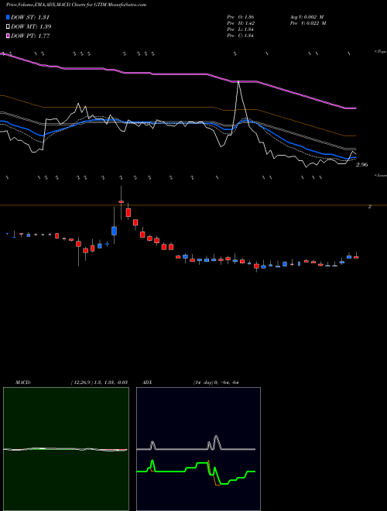Click the 'Pre V: 0.022 M' value
Screen dimensions: 387x511
pyautogui.click(x=308, y=23)
